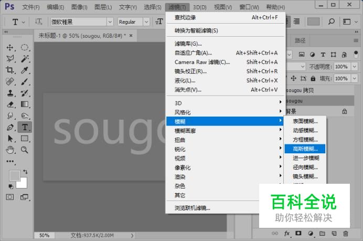Select the Dodge tool
Screen dimensions: 363x241
25,116
